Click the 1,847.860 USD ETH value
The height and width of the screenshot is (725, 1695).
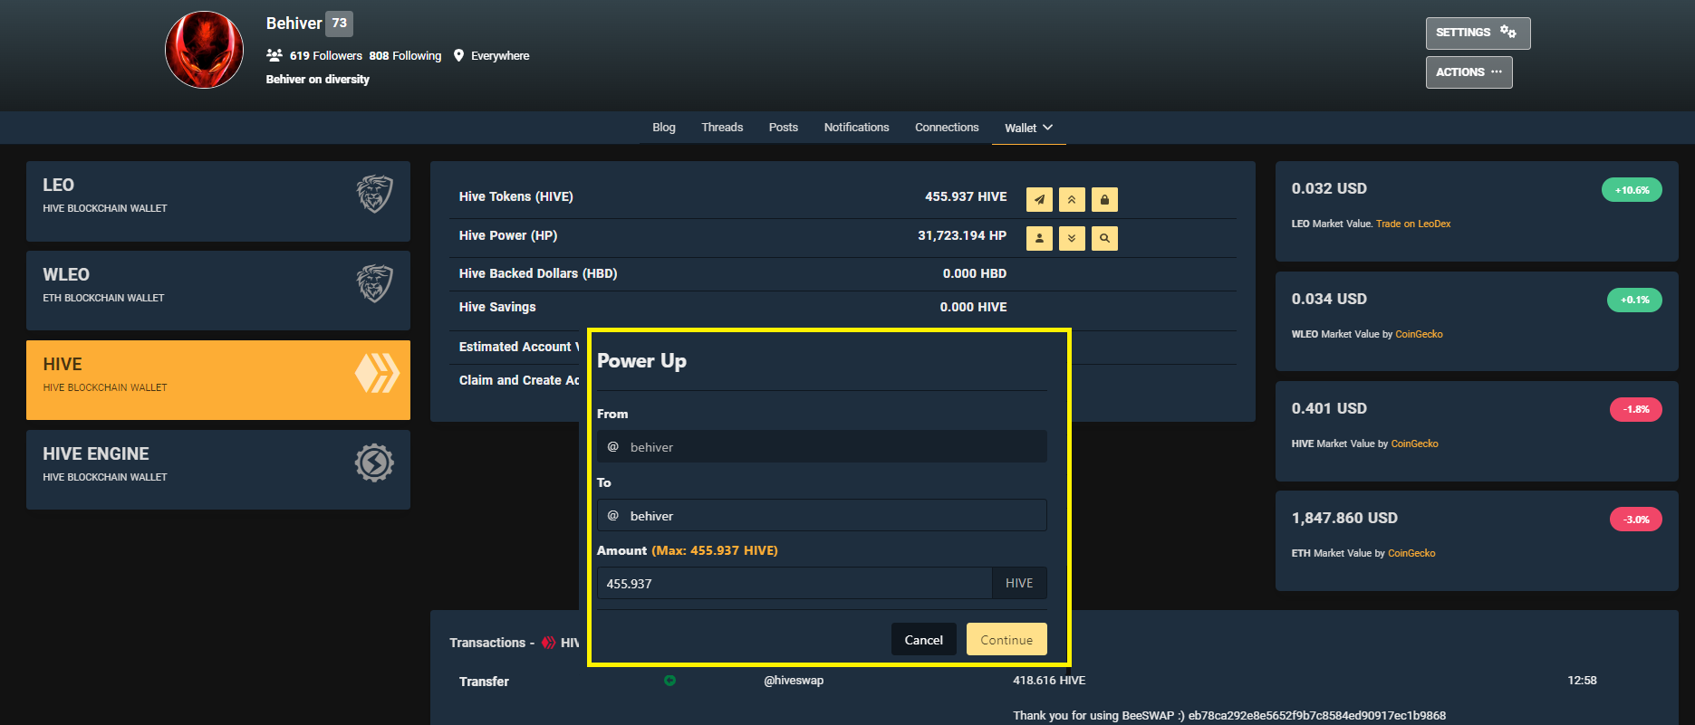[x=1344, y=518]
